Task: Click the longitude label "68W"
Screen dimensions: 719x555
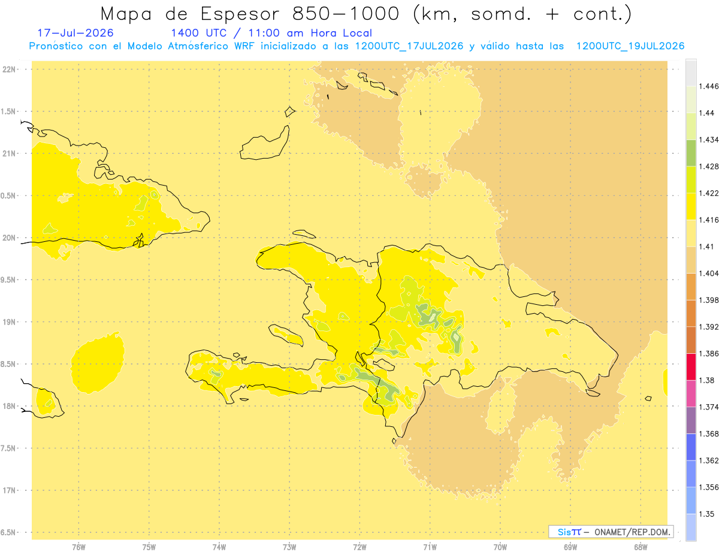Action: (641, 547)
